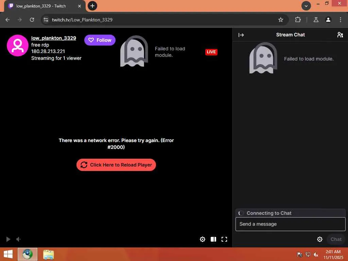Image resolution: width=348 pixels, height=261 pixels.
Task: Click the network error #2000 message
Action: 116,144
